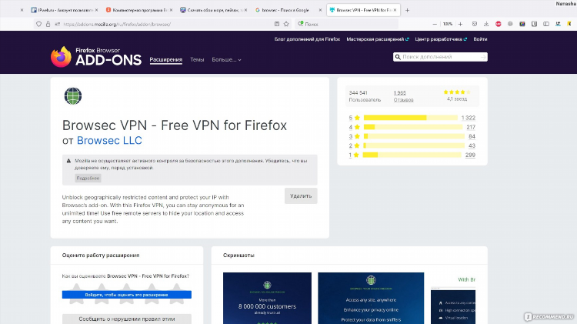
Task: Click the LT LanguageTool extension icon
Action: point(558,24)
